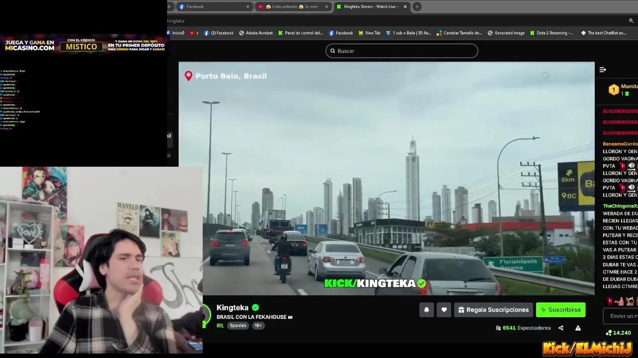Click the green Suscribirse button

point(561,310)
